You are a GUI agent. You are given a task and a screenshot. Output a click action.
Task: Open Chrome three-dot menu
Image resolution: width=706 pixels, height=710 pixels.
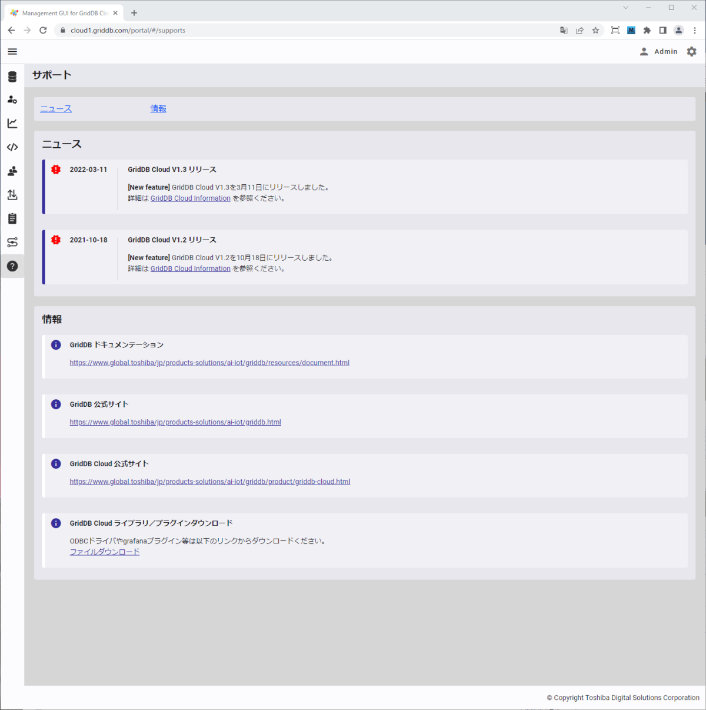tap(695, 30)
